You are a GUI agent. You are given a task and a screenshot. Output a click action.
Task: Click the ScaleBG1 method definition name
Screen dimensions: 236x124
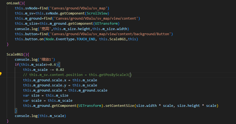click(15, 54)
